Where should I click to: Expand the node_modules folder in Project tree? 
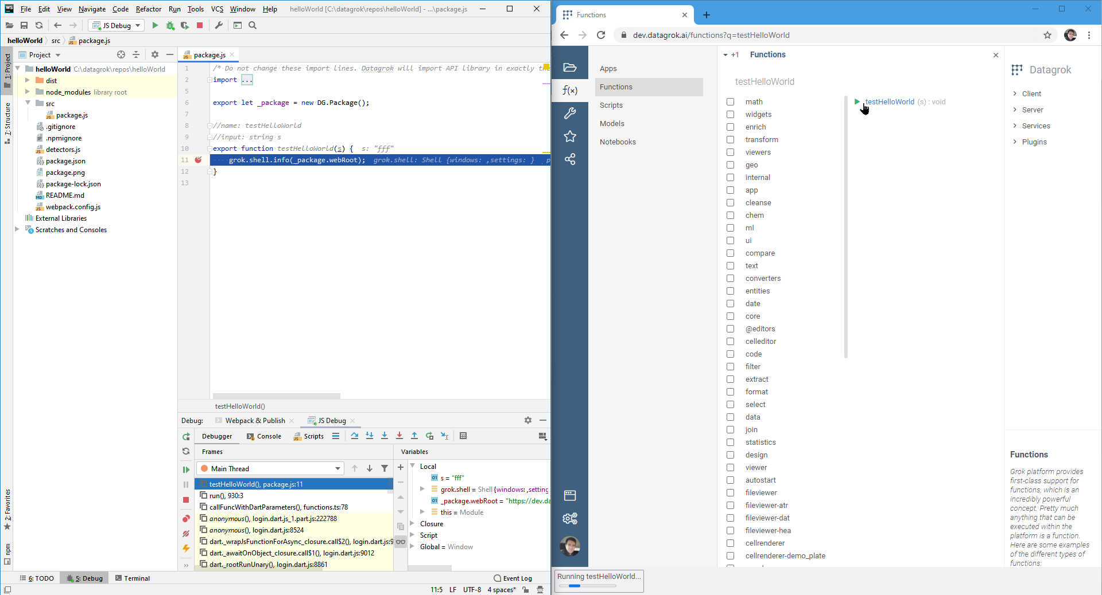click(x=28, y=92)
